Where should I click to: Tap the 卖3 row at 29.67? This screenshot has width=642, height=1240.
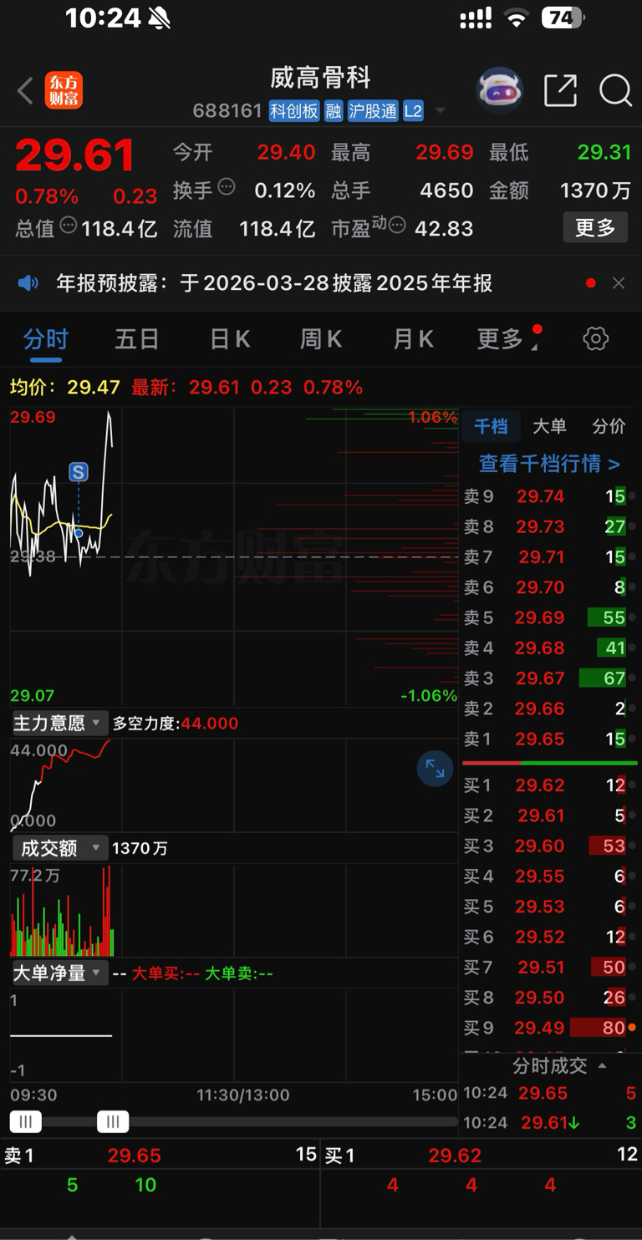coord(549,678)
